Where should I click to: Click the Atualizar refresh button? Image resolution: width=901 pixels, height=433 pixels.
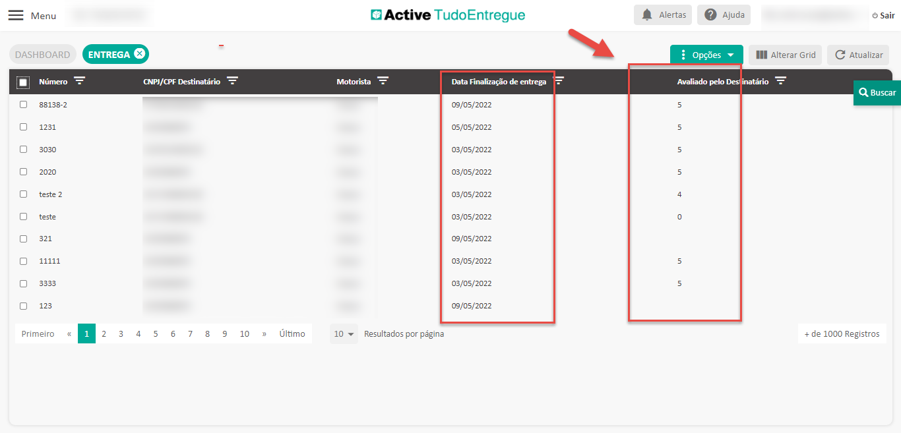(x=858, y=55)
